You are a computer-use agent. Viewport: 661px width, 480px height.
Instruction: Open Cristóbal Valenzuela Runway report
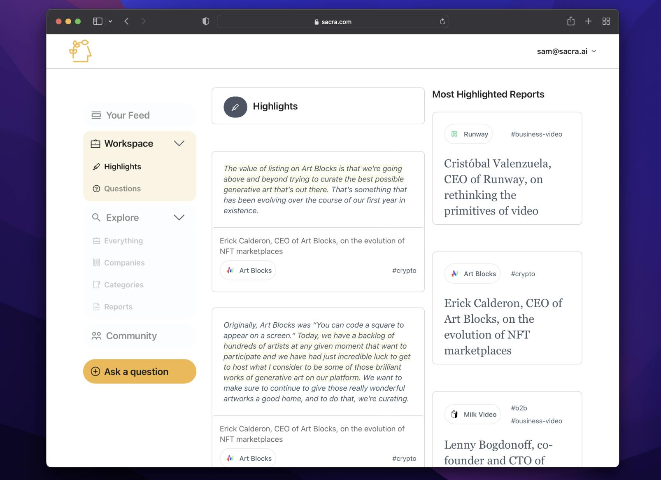498,187
